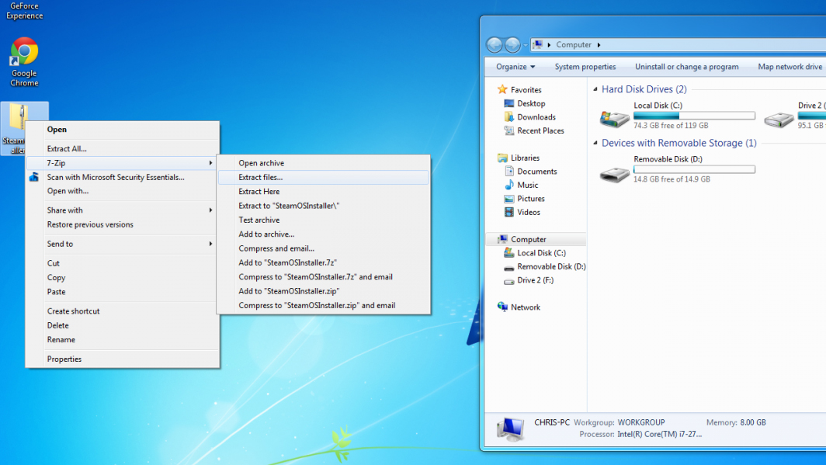Click the Videos filmstrip icon
This screenshot has height=465, width=826.
509,212
